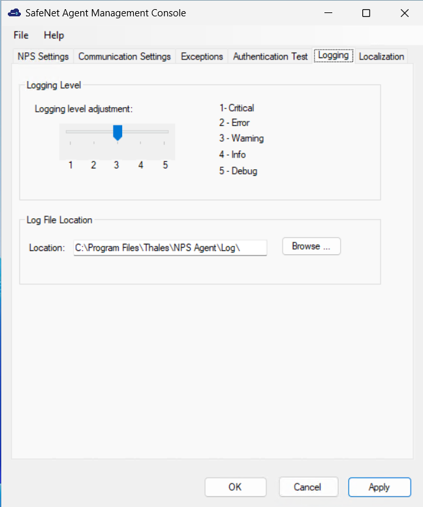The width and height of the screenshot is (423, 507).
Task: Click the 'Logging level adjustment:' label
Action: (x=84, y=109)
